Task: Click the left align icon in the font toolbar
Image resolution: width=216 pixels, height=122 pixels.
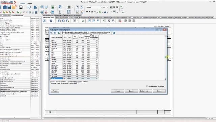Action: coord(111,7)
